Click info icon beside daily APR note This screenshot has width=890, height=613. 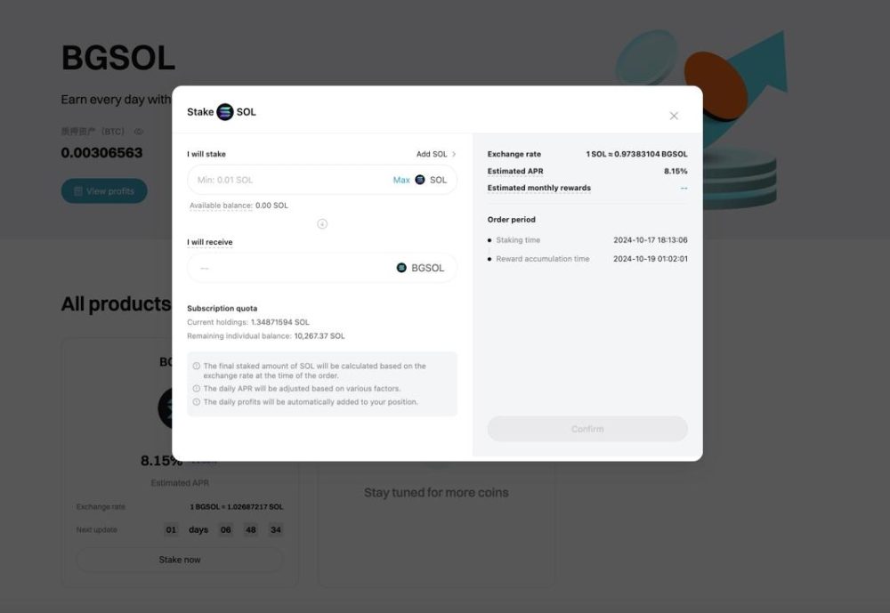pos(197,389)
